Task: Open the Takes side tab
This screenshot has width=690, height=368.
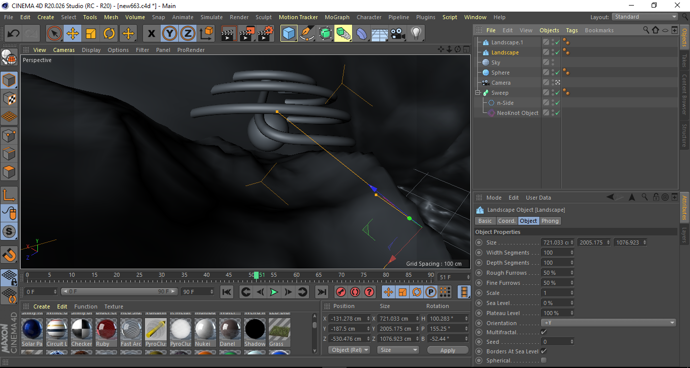Action: (684, 60)
